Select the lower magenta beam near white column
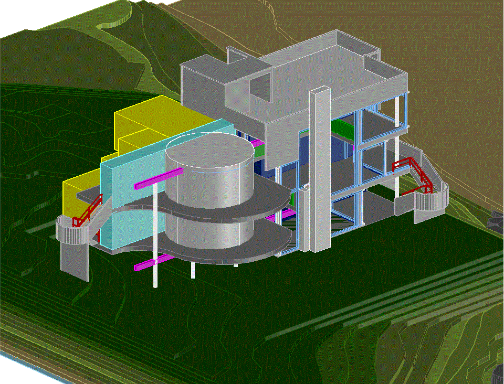This screenshot has height=384, width=504. (x=154, y=262)
